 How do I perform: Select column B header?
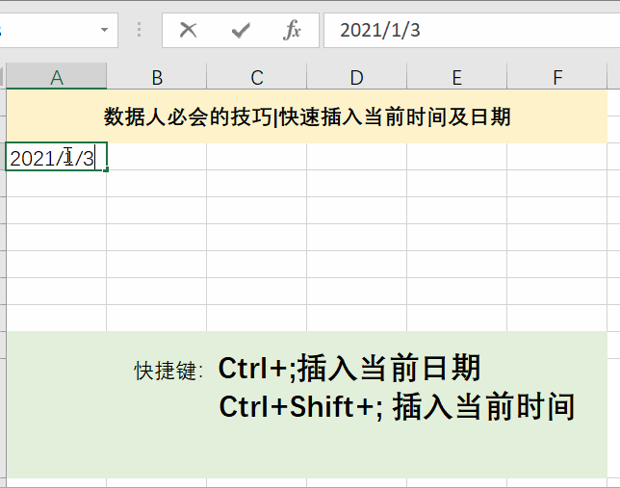point(157,76)
